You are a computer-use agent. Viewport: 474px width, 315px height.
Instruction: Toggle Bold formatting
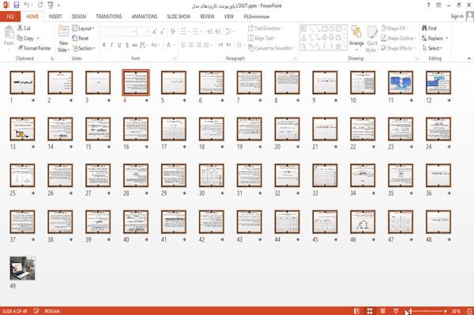(x=104, y=45)
